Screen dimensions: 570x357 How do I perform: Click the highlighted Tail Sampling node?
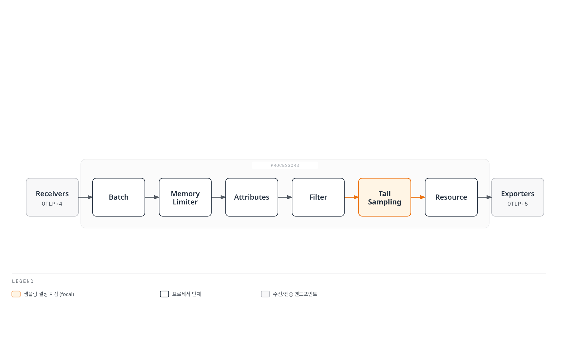click(x=385, y=197)
